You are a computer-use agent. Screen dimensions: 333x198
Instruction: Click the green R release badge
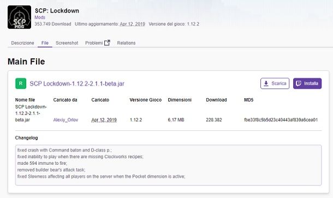click(21, 83)
